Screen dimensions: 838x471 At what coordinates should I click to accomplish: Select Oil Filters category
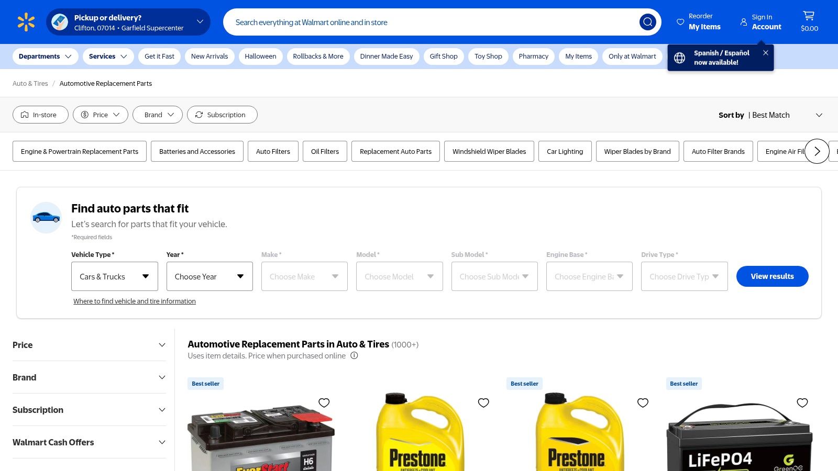coord(325,151)
